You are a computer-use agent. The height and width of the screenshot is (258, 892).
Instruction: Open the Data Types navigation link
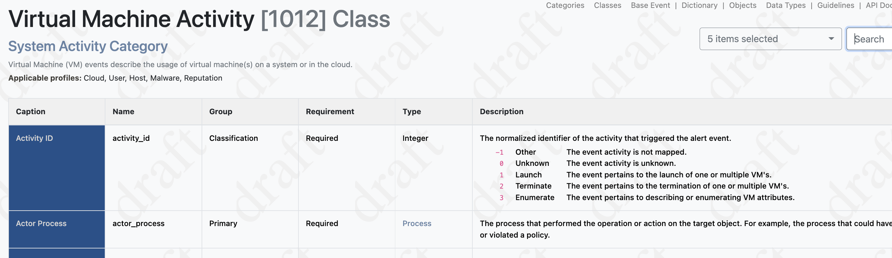[x=785, y=5]
